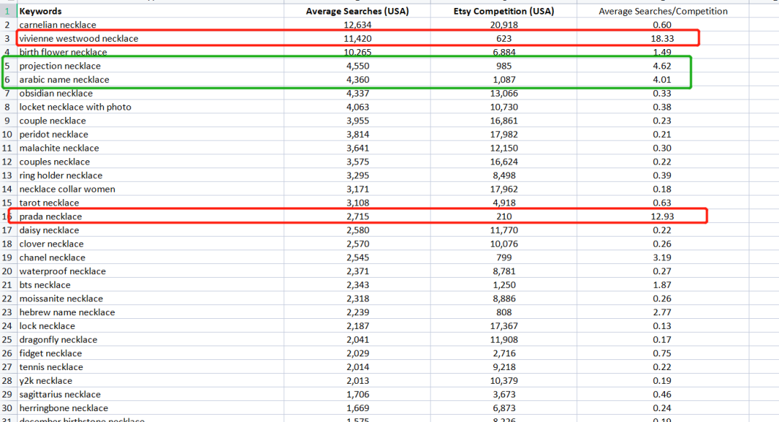Select the 1.49 ratio cell
The height and width of the screenshot is (422, 779).
[663, 52]
